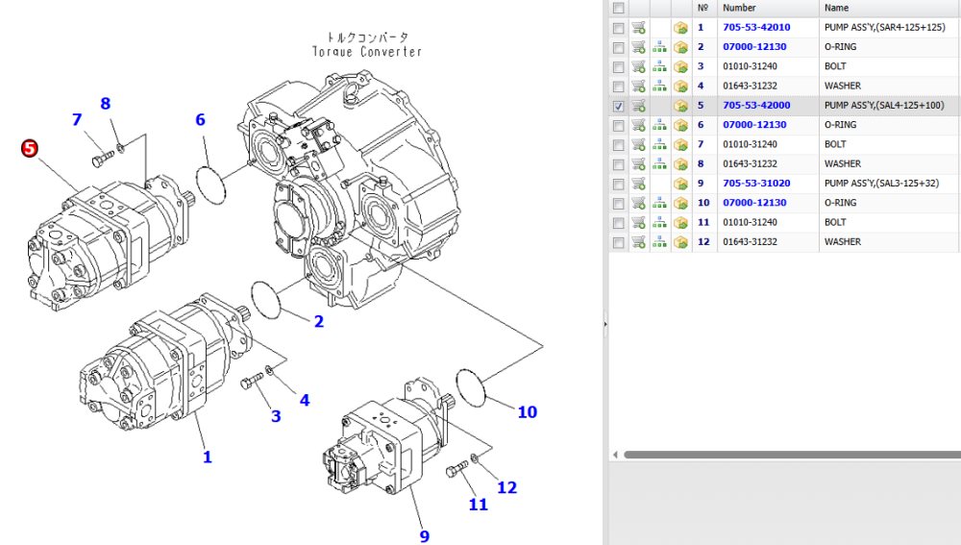Viewport: 961px width, 545px height.
Task: Check the box for row 9 pump assembly
Action: coord(618,184)
